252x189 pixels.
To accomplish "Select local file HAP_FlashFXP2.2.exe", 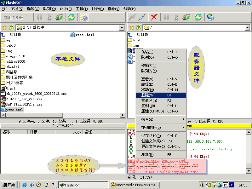I will [22, 105].
